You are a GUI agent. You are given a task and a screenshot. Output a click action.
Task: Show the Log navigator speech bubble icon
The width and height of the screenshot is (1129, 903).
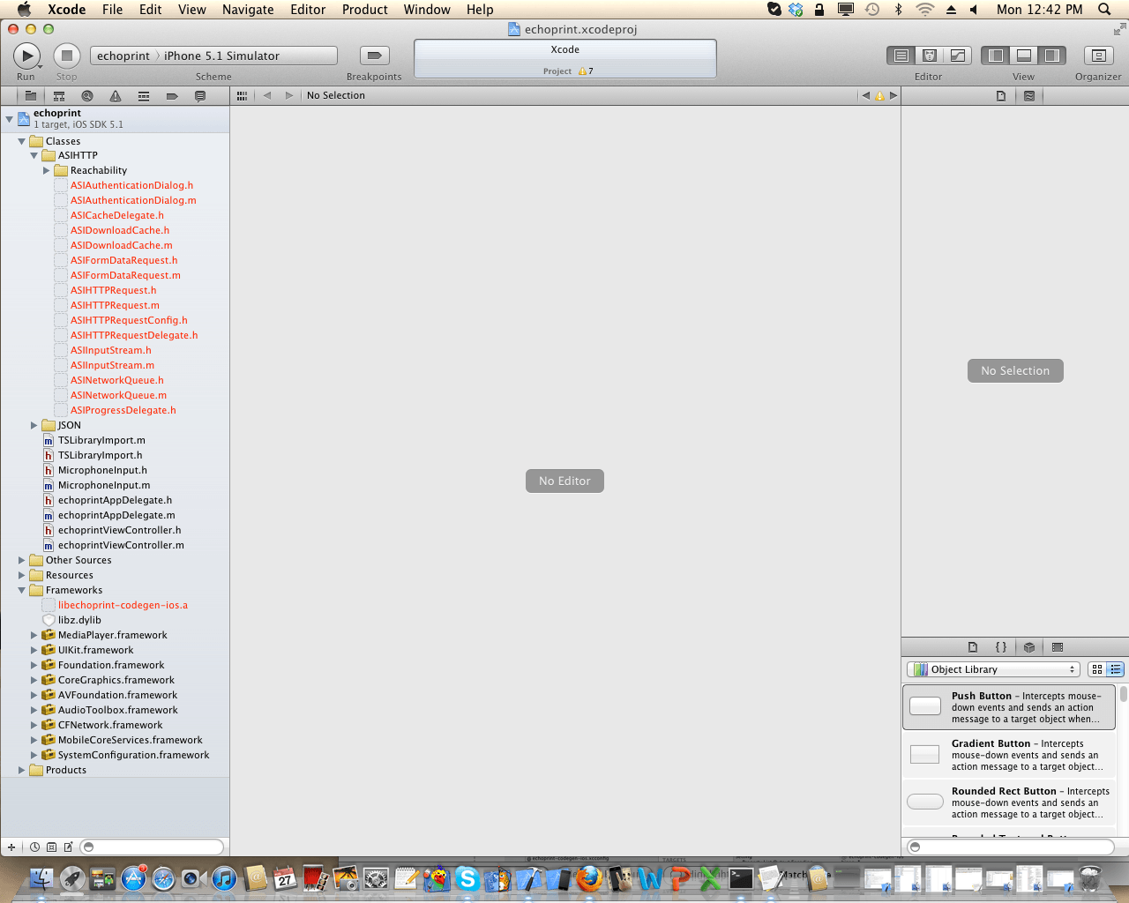pos(200,95)
